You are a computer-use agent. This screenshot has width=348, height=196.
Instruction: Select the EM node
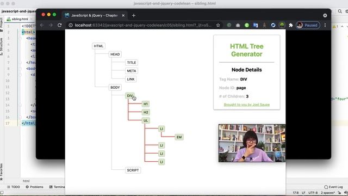pyautogui.click(x=179, y=137)
